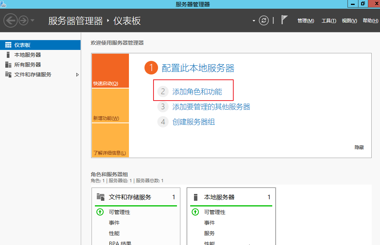Maximize or restore the 服务器管理器 window
The width and height of the screenshot is (380, 245).
tap(363, 4)
